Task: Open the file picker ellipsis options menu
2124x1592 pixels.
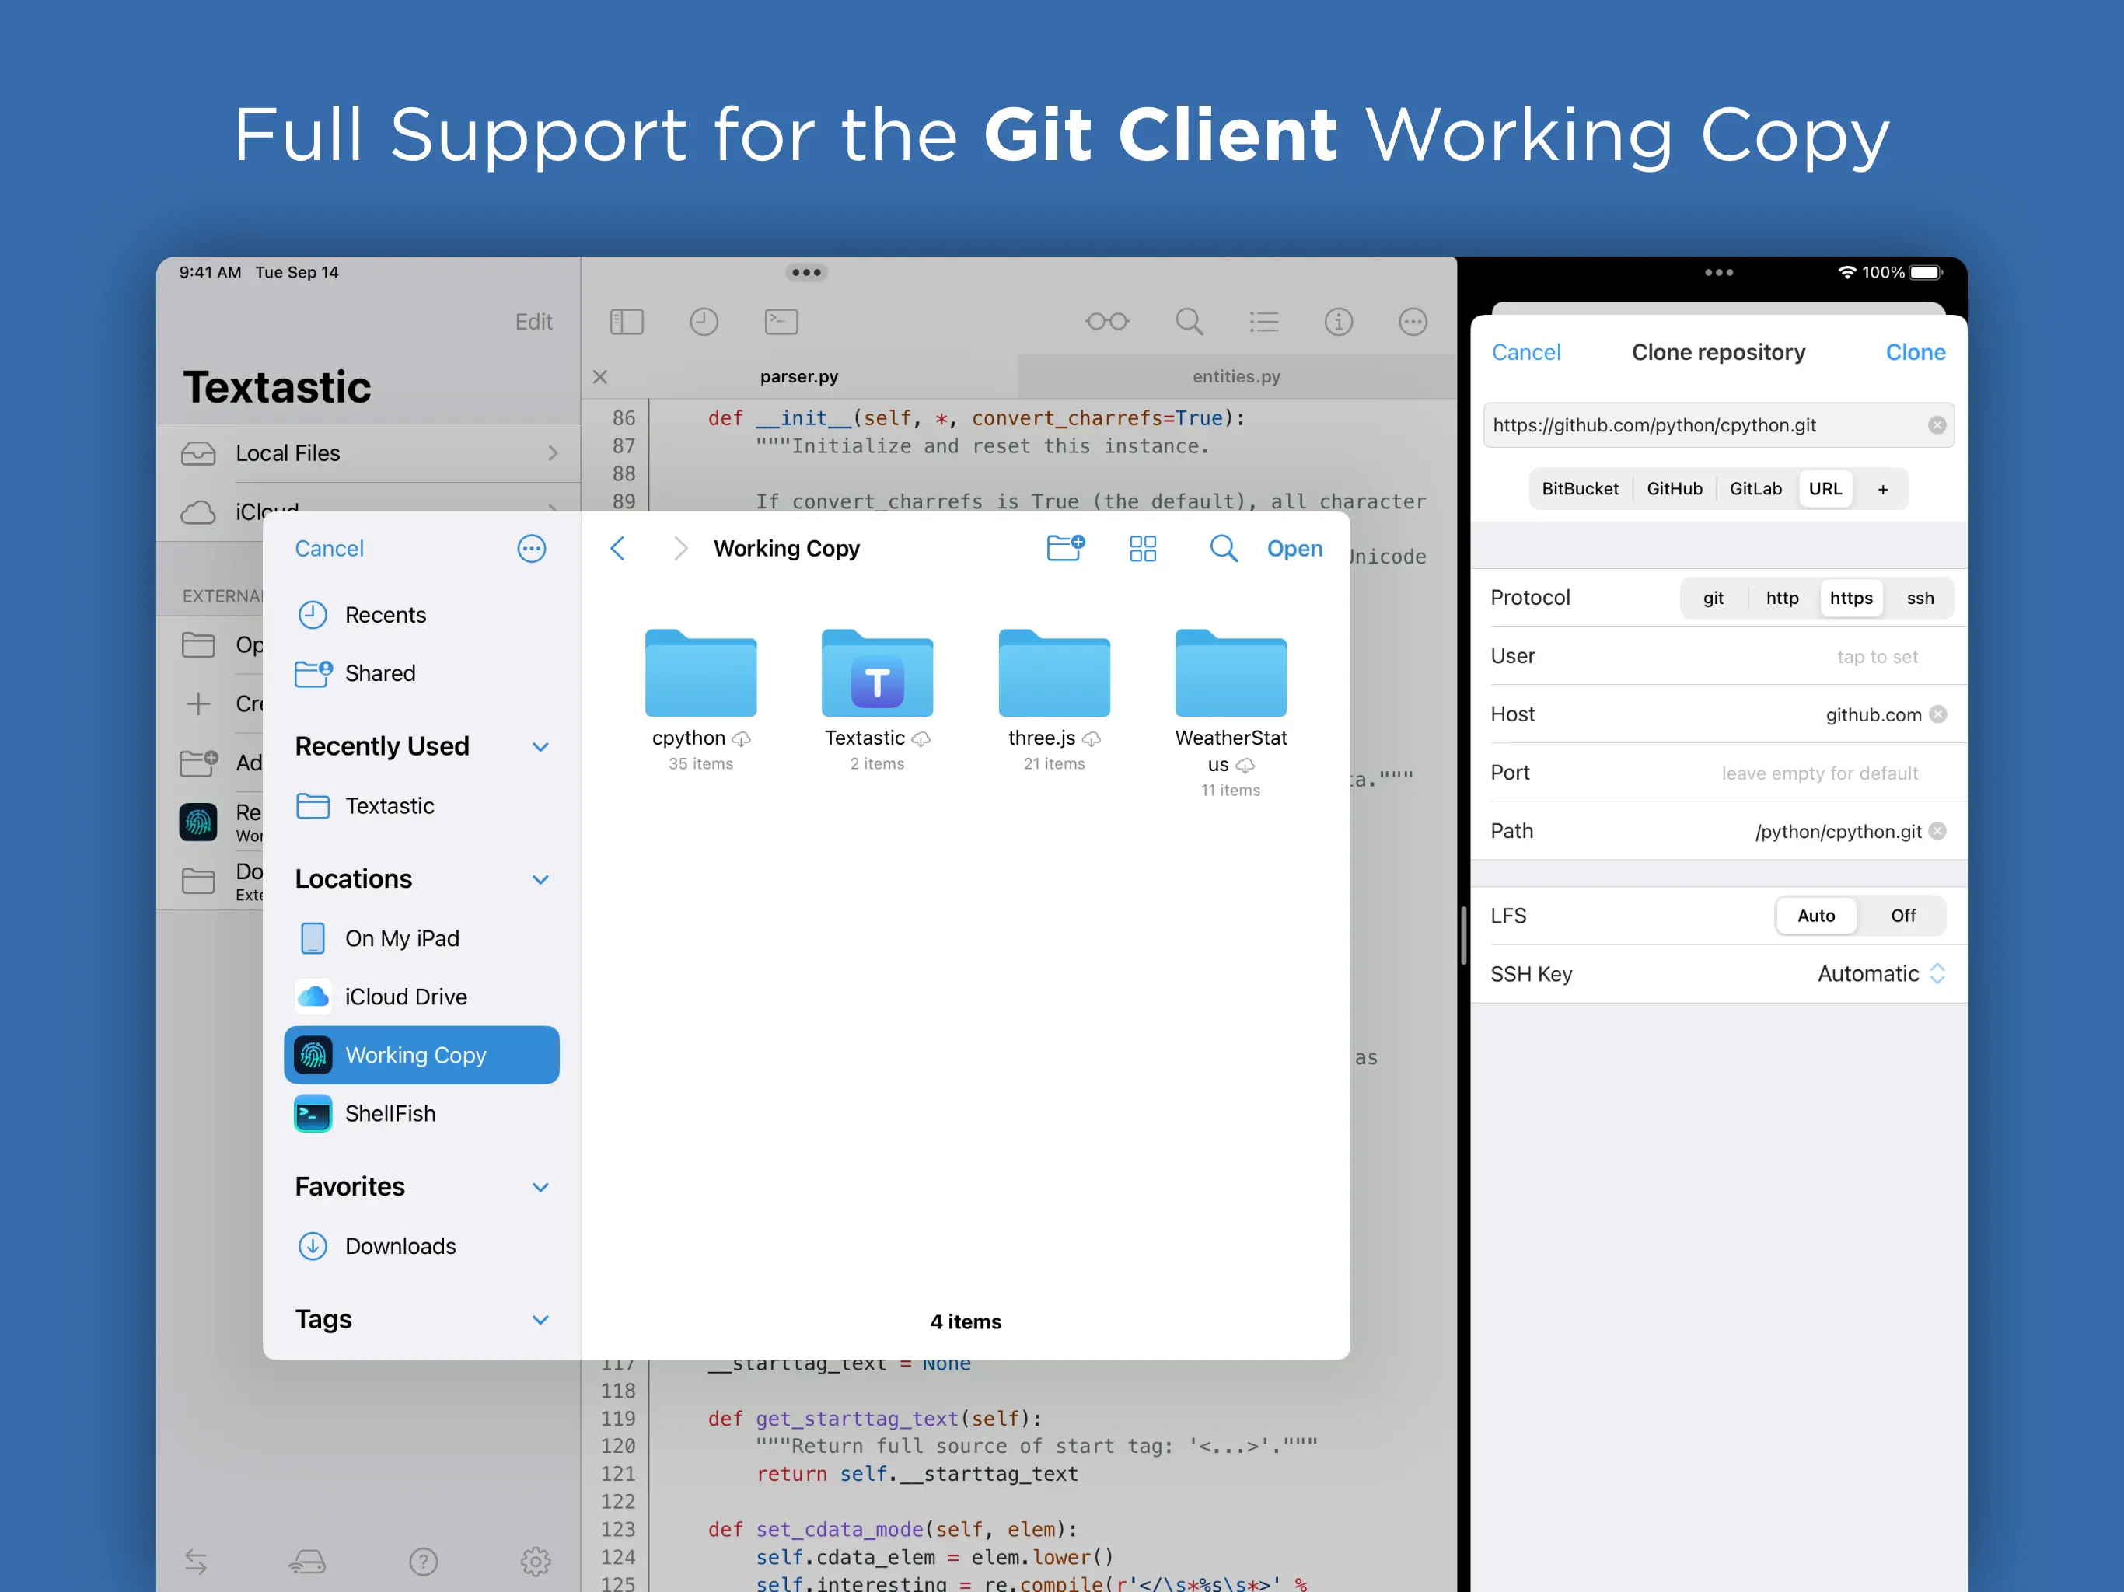Action: click(x=531, y=548)
